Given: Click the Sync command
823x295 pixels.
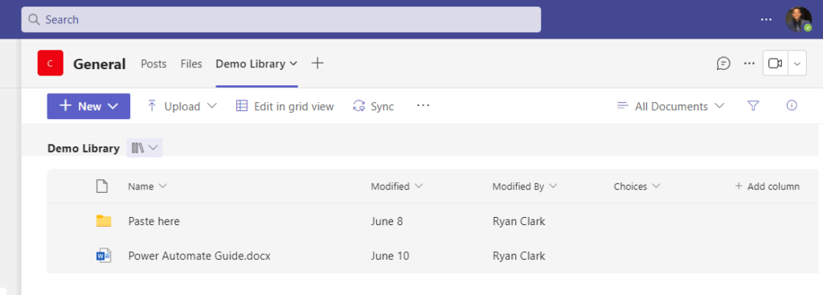Looking at the screenshot, I should point(373,106).
